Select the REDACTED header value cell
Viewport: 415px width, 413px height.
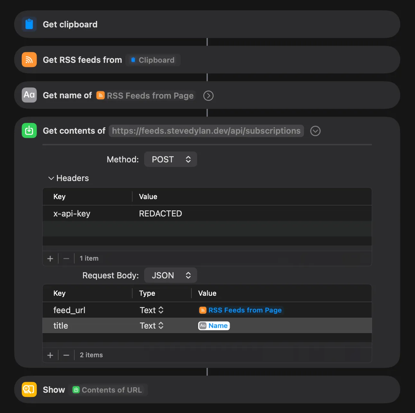click(161, 214)
